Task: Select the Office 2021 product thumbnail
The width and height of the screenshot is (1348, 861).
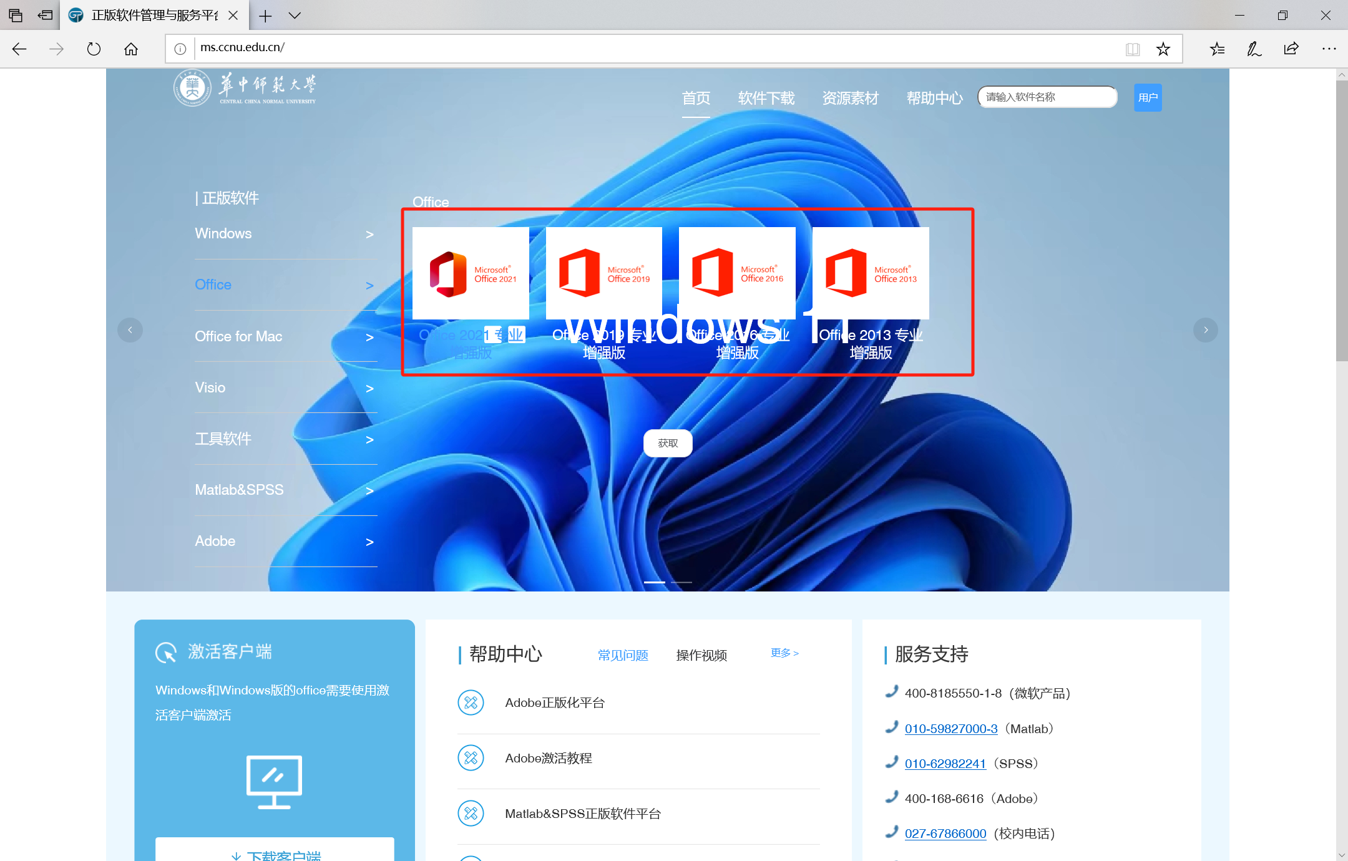Action: point(471,273)
